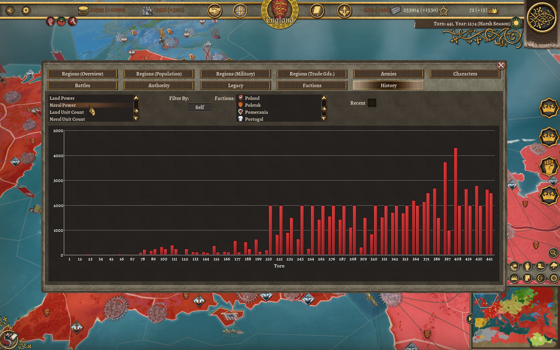Screen dimensions: 560x350
Task: Select Naval Power statistic
Action: [x=91, y=105]
